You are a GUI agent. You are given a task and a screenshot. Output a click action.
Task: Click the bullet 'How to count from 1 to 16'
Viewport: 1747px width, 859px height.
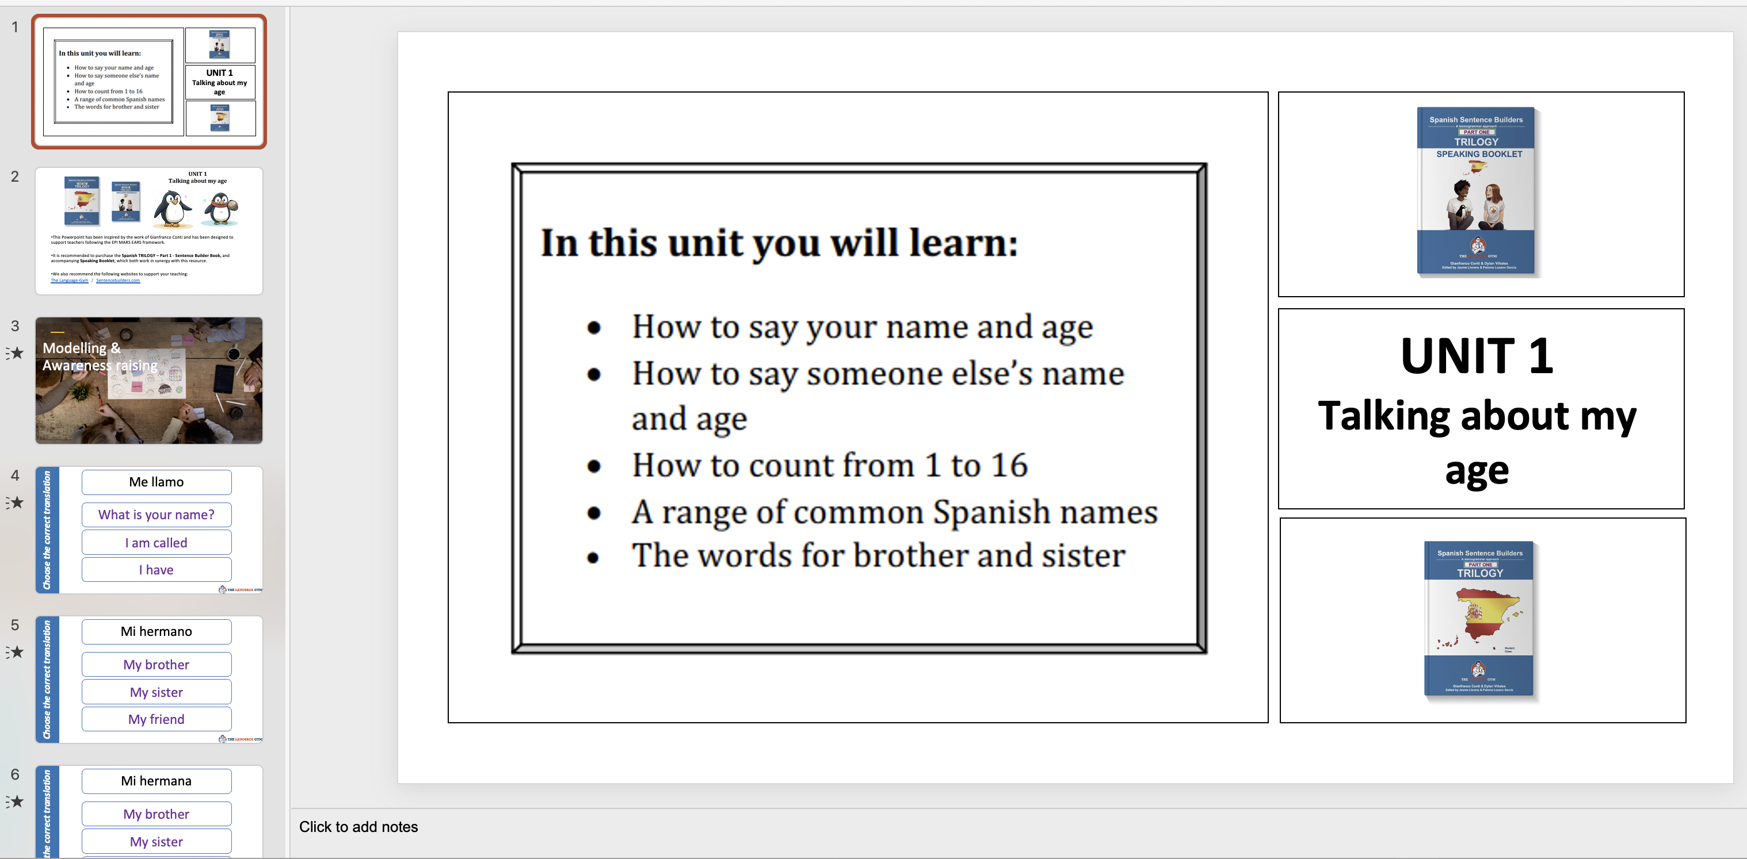(x=829, y=465)
